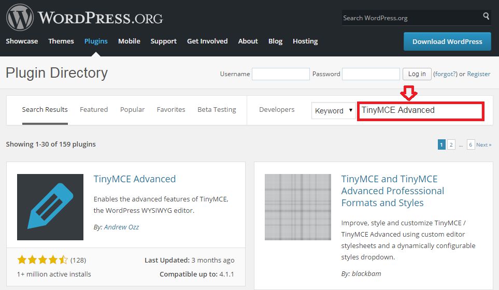Click the Log in button
This screenshot has height=290, width=499.
pos(417,74)
